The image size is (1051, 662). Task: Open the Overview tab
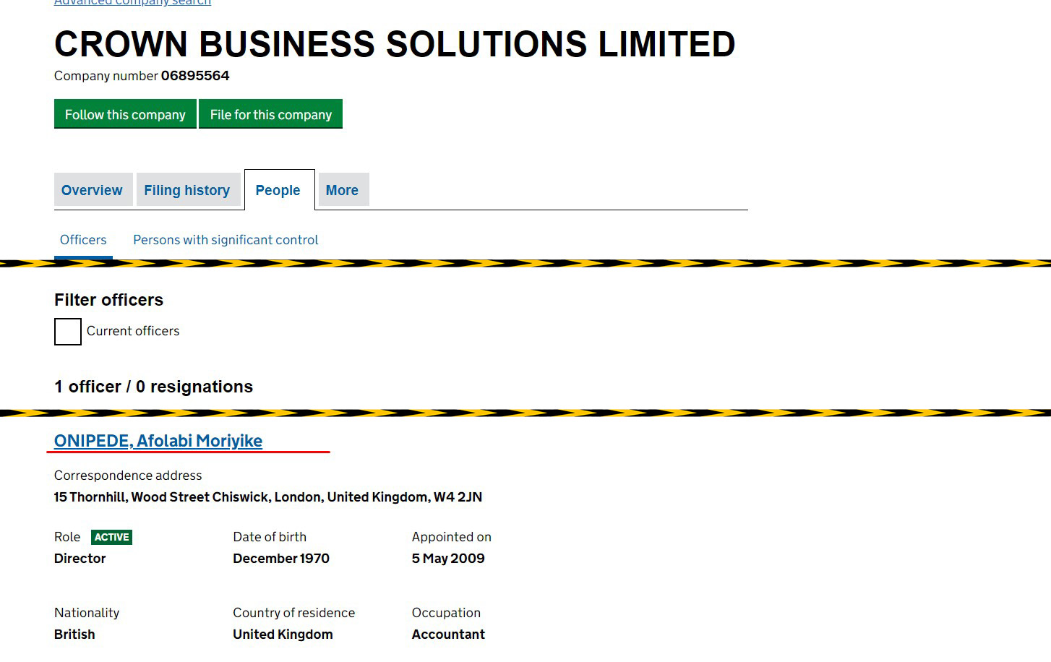[x=92, y=190]
